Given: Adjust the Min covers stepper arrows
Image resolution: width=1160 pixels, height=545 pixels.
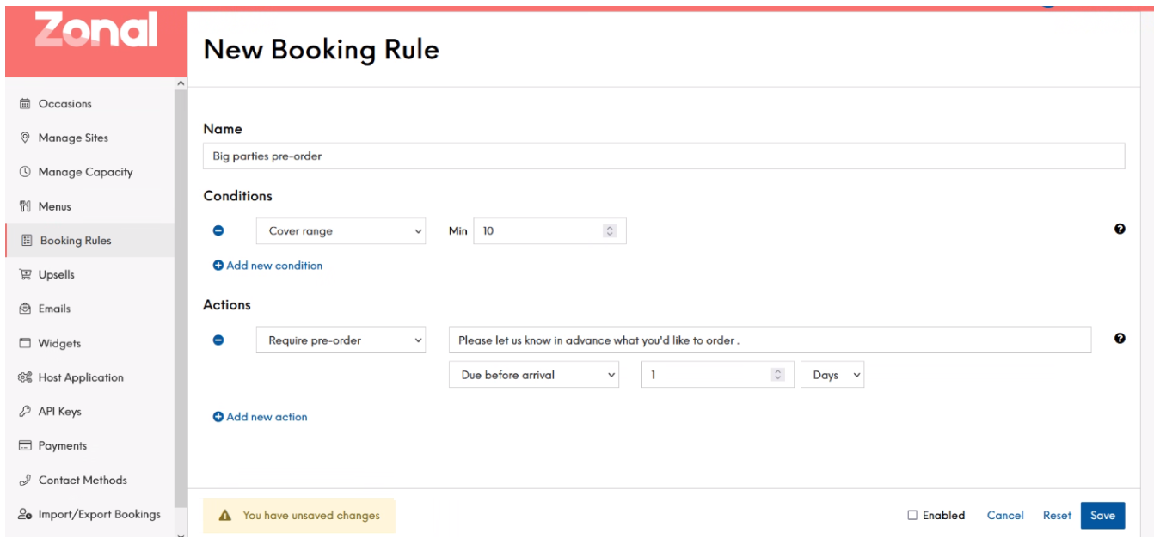Looking at the screenshot, I should point(610,231).
